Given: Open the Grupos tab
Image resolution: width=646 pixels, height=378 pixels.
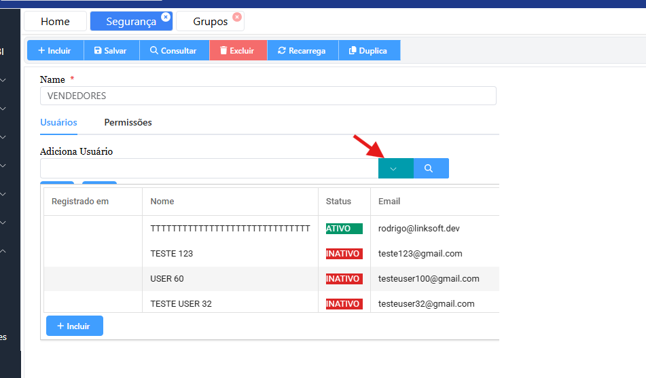Looking at the screenshot, I should (210, 22).
